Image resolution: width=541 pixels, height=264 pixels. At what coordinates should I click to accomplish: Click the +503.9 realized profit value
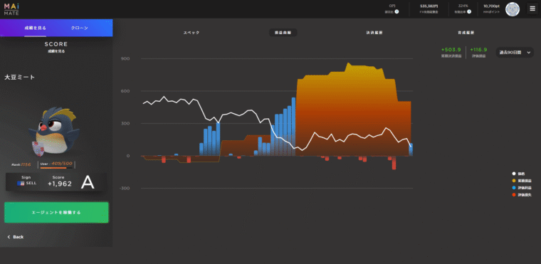pyautogui.click(x=451, y=50)
